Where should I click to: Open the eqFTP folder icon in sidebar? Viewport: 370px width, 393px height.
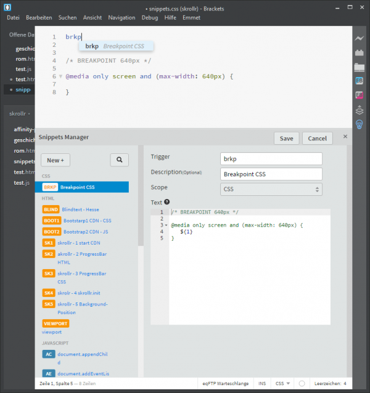click(x=360, y=67)
